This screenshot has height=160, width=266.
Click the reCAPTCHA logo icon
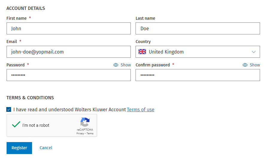tap(85, 122)
